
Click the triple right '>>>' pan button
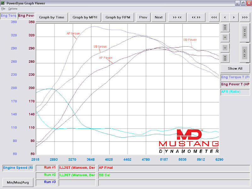pos(245,17)
